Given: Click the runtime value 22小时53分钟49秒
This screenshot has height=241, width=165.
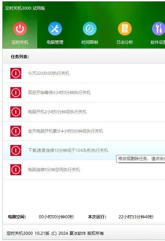Looking at the screenshot, I should (x=136, y=217).
